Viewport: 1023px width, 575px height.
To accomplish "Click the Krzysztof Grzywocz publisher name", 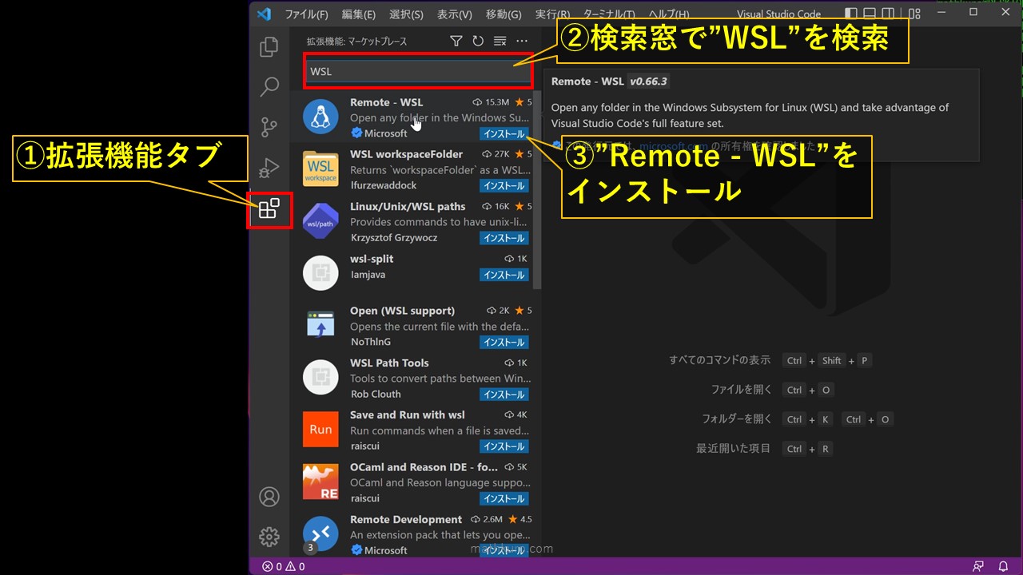I will coord(394,237).
